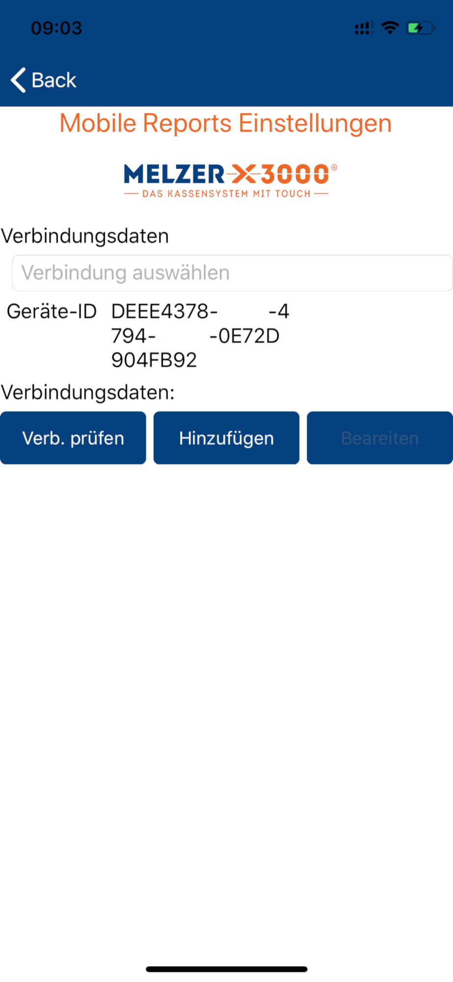The image size is (453, 982).
Task: Tap the home indicator bar at bottom
Action: (226, 969)
